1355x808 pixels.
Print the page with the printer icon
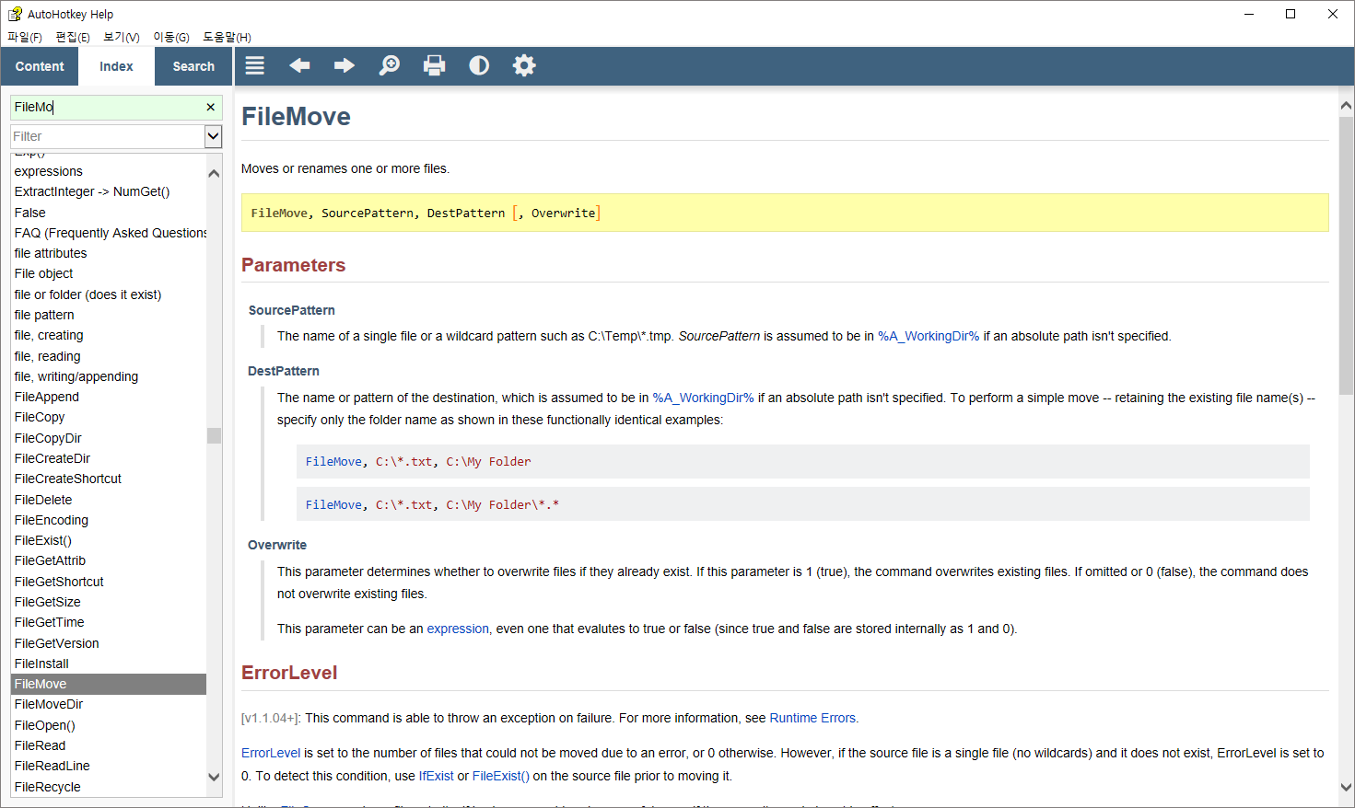[x=435, y=65]
